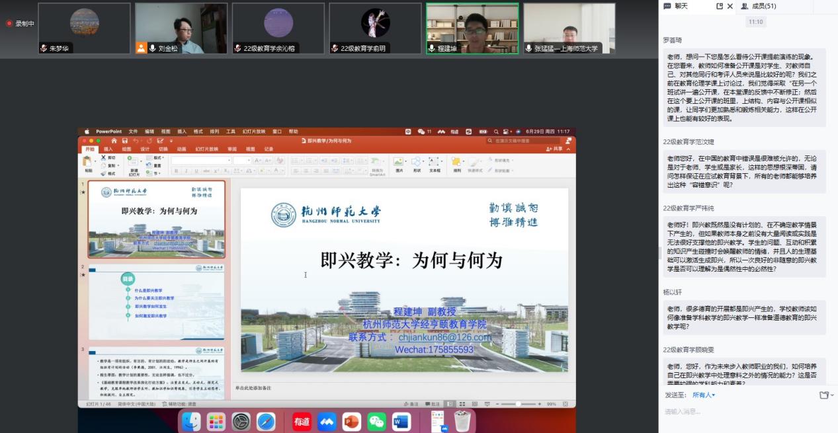838x433 pixels.
Task: Toggle the 备注 notes pane in status bar
Action: click(411, 403)
